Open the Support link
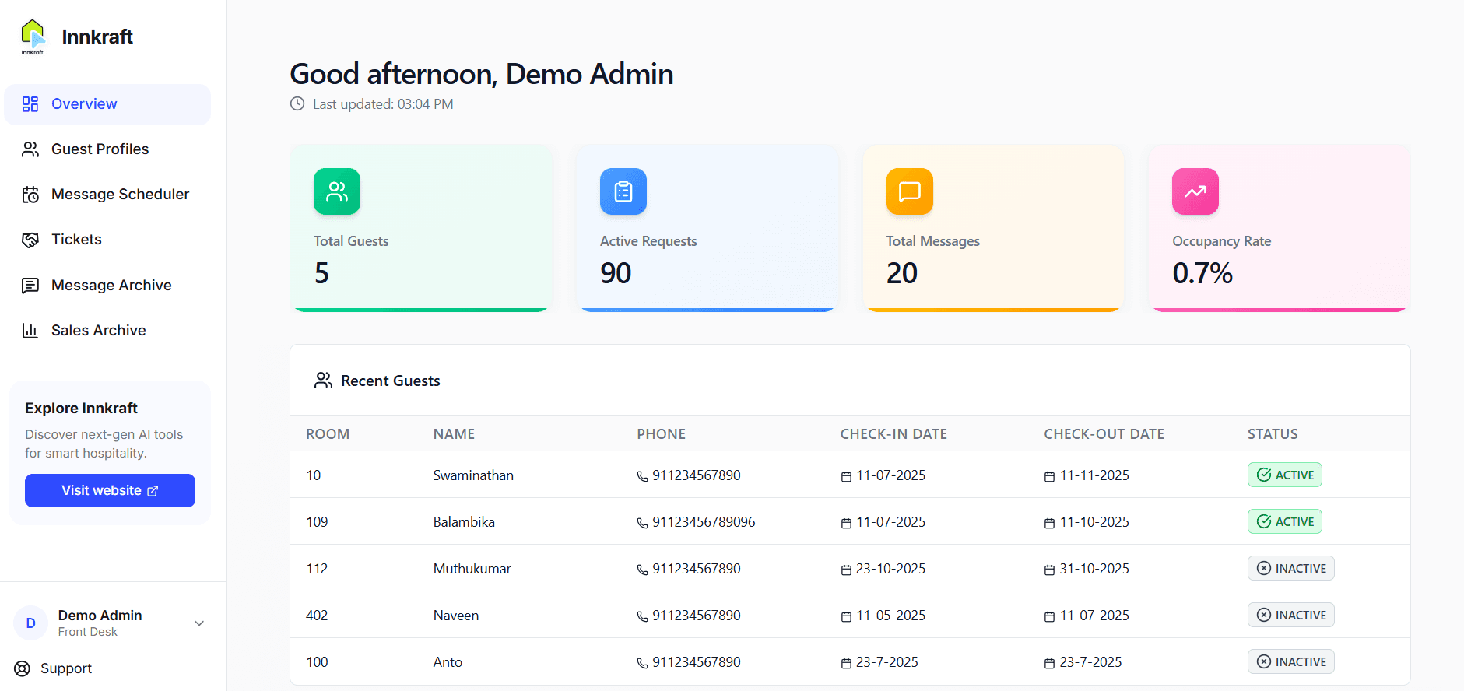Image resolution: width=1464 pixels, height=691 pixels. tap(53, 668)
